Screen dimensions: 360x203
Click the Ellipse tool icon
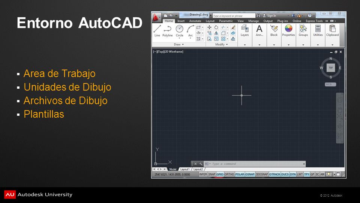coord(198,33)
